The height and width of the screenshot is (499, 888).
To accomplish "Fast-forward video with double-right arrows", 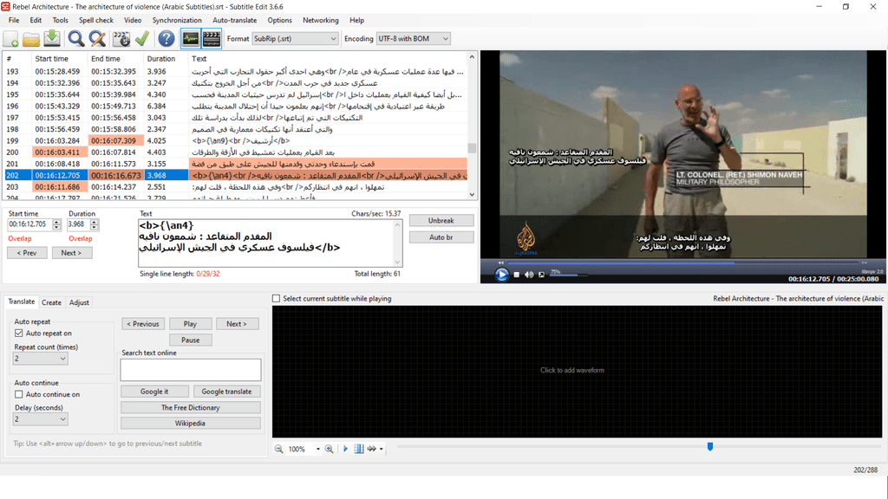I will pos(865,262).
